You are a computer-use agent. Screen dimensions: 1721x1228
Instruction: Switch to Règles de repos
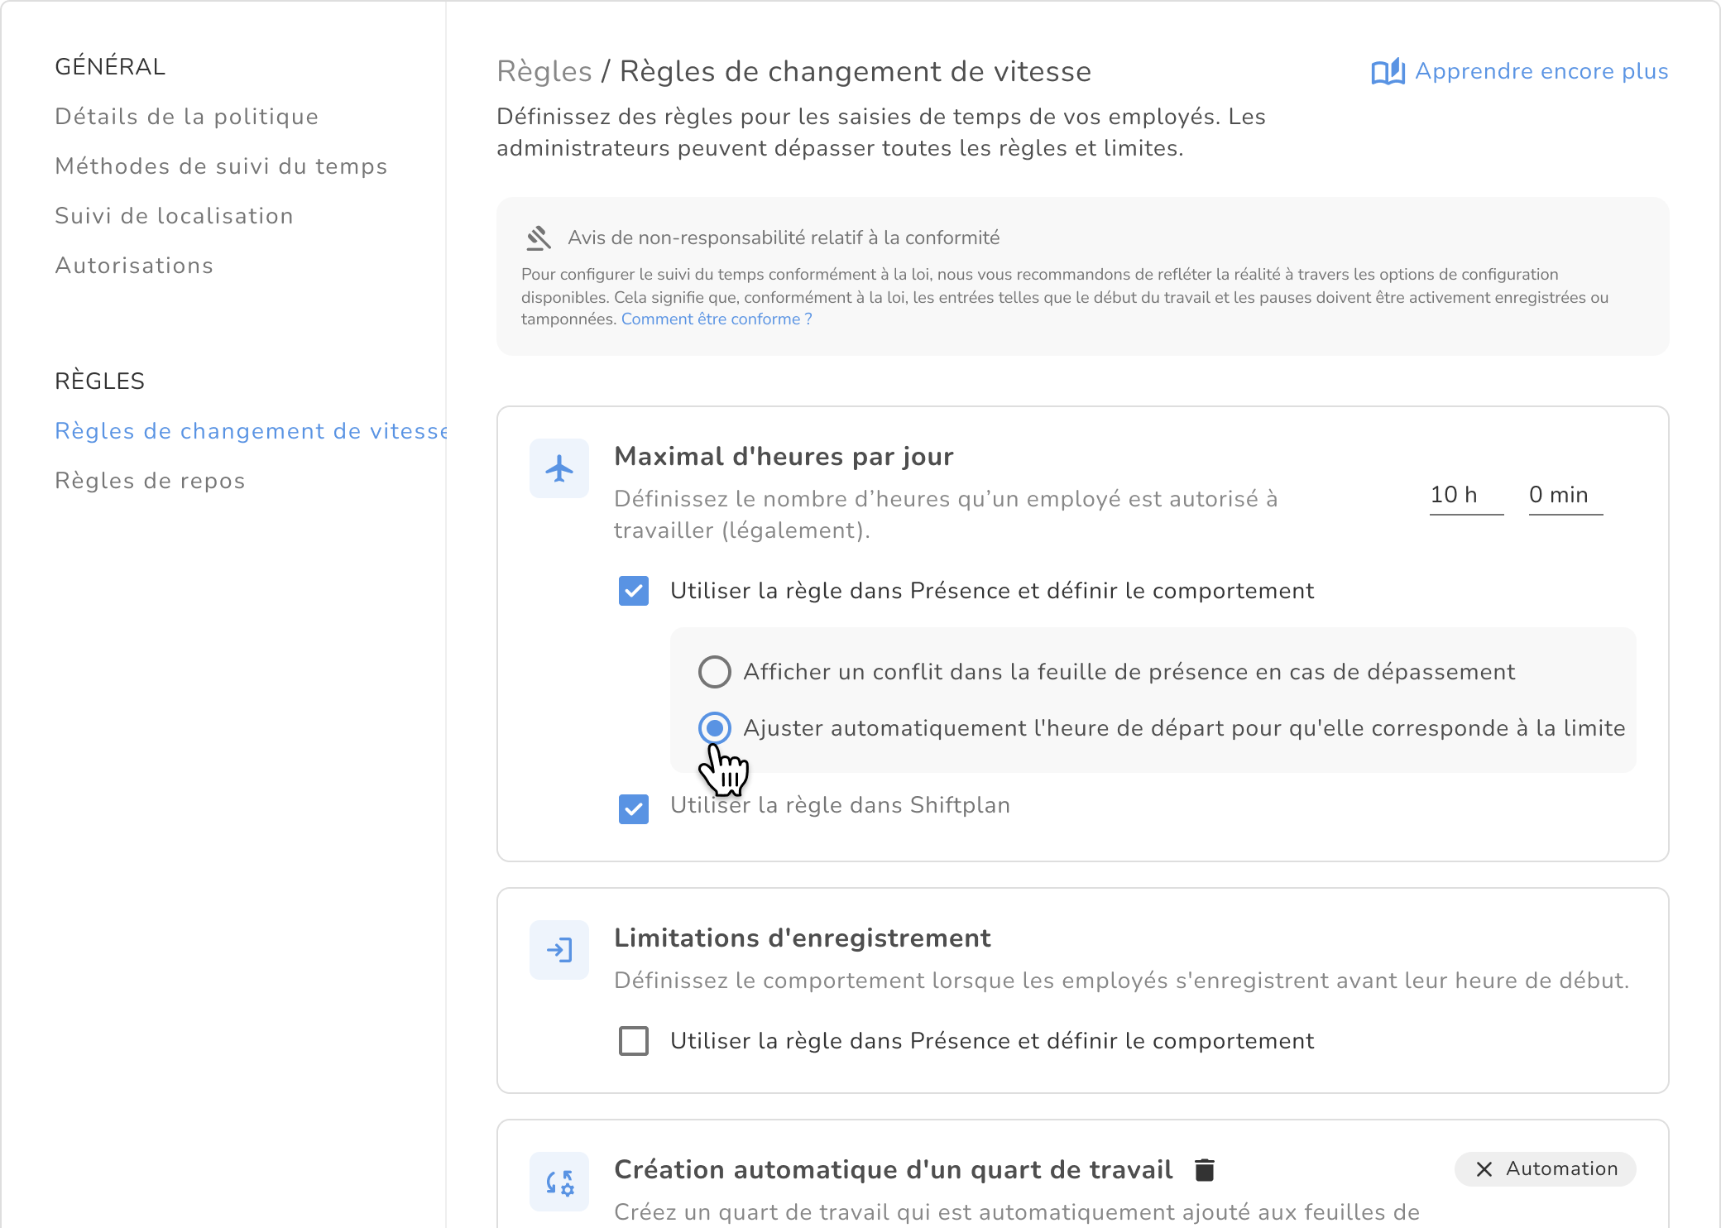tap(150, 481)
